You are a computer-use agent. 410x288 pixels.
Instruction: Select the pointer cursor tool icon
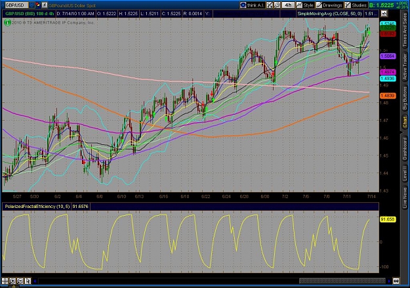[x=28, y=281]
